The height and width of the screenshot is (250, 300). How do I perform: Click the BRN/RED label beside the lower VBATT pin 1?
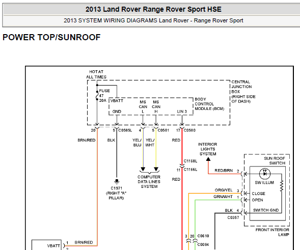click(x=84, y=242)
